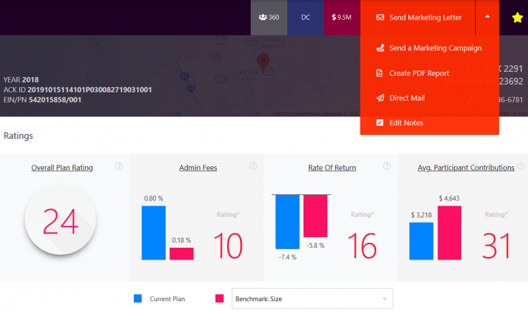Click the Rate Of Return heading link
Image resolution: width=528 pixels, height=313 pixels.
coord(332,168)
